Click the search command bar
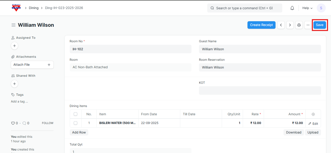 (244, 8)
